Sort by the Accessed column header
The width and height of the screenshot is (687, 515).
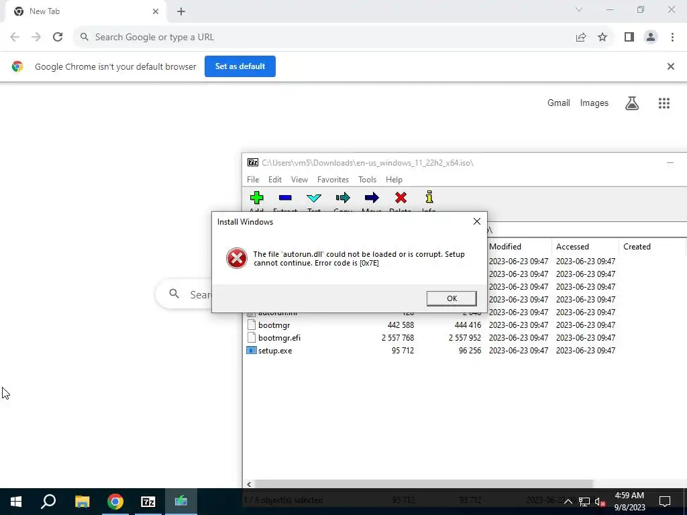[x=585, y=247]
